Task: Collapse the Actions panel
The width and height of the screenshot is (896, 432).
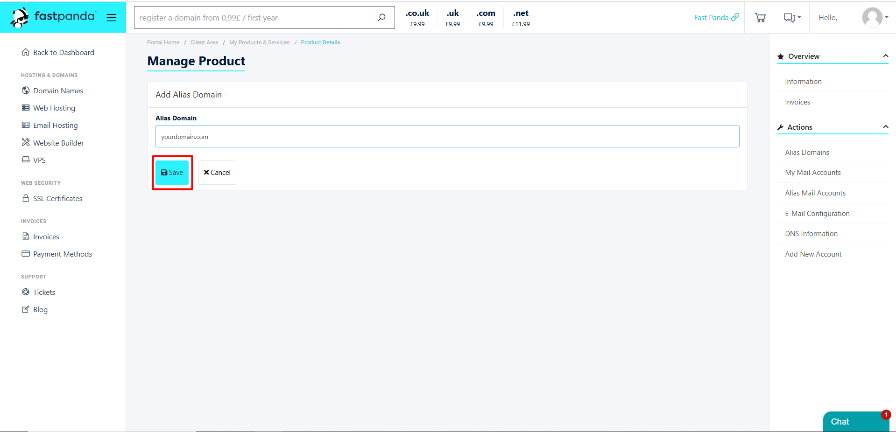Action: 885,127
